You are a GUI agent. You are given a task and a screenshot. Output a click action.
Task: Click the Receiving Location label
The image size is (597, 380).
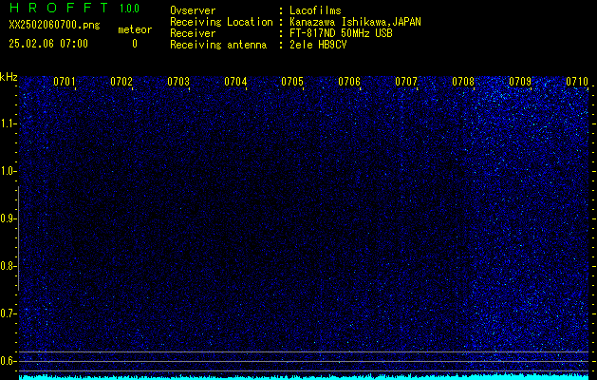tap(221, 22)
